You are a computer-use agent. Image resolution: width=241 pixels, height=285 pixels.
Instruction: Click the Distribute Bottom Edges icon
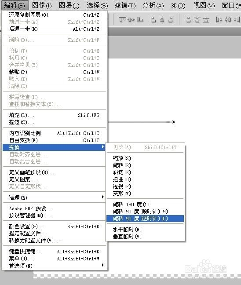coord(206,19)
